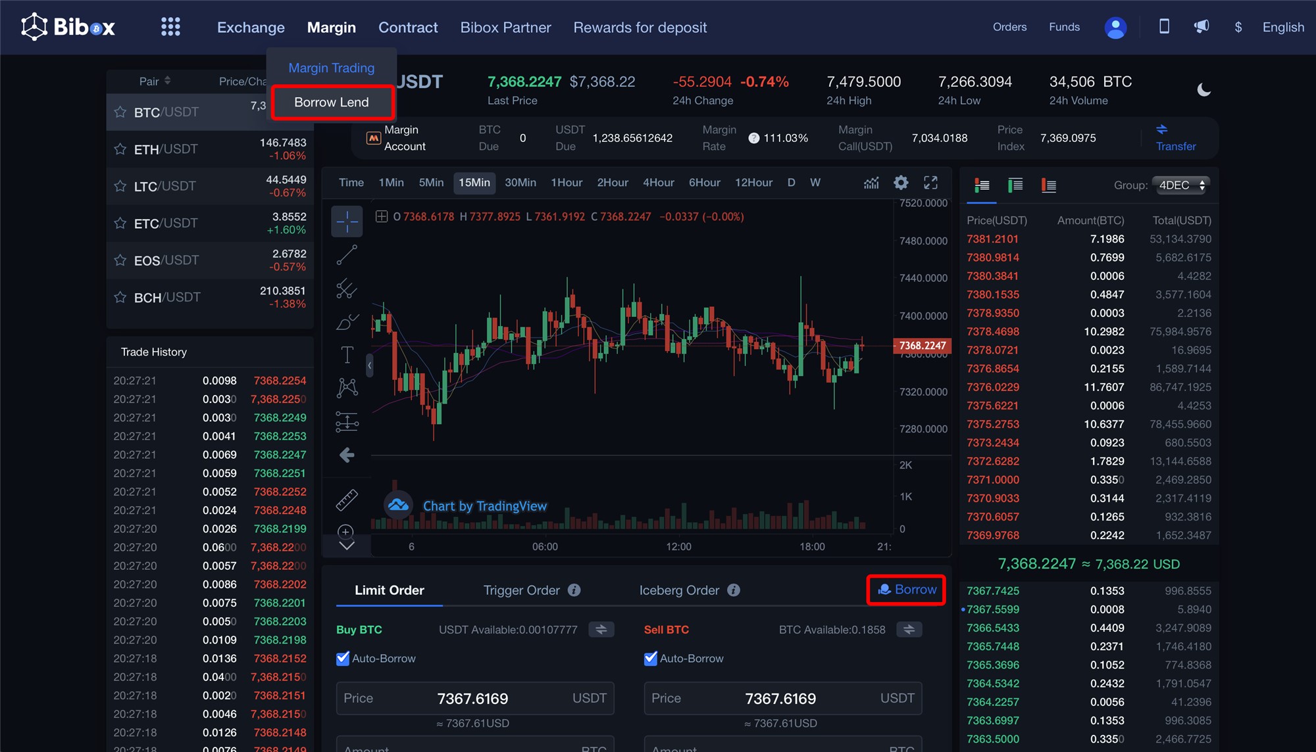1316x752 pixels.
Task: Toggle dark mode moon icon
Action: [x=1203, y=90]
